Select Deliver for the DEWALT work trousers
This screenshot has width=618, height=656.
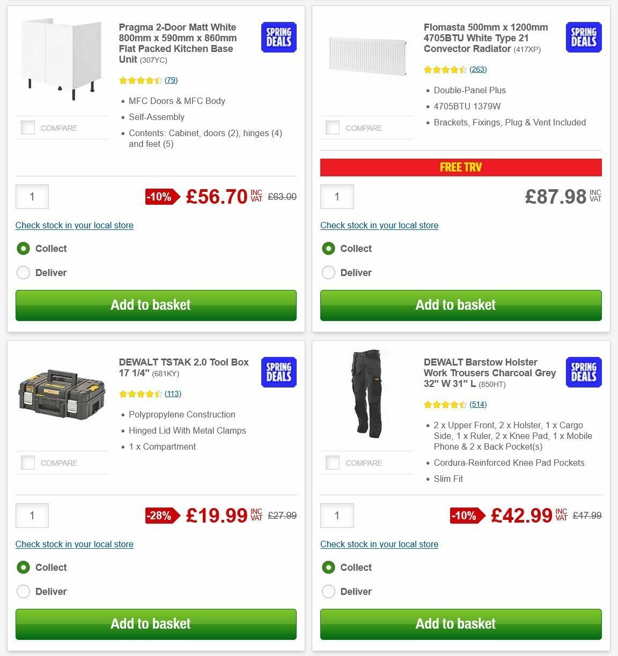click(328, 591)
